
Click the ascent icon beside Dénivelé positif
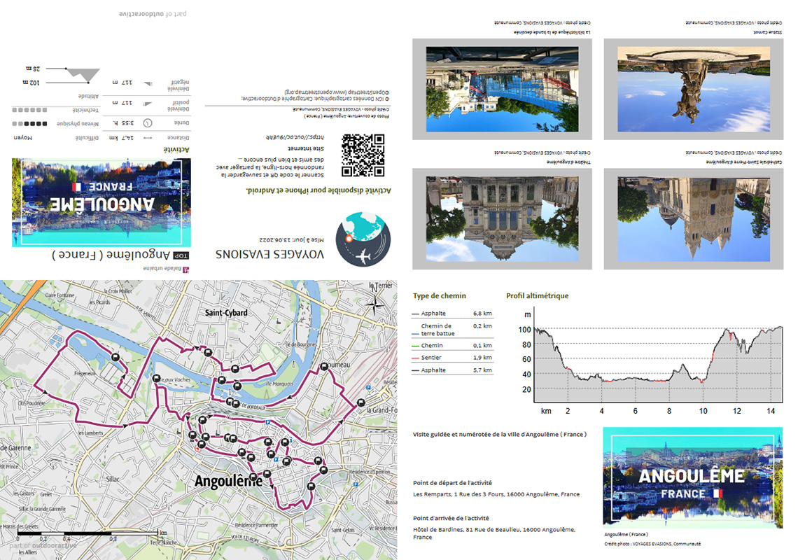148,104
